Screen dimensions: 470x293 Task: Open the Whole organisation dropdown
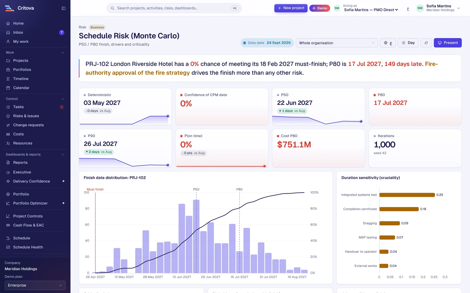(337, 43)
